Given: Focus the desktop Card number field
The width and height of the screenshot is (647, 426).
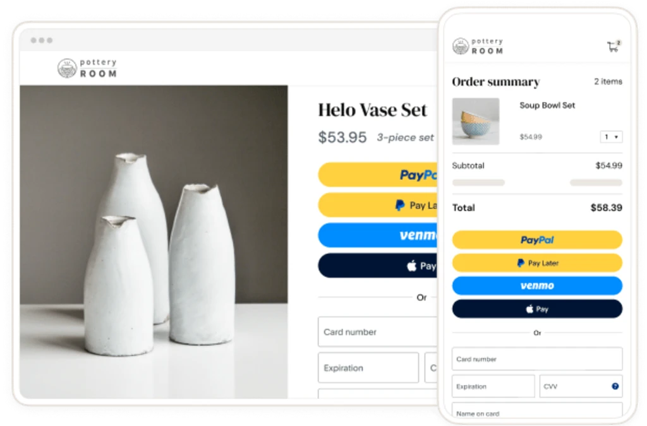Looking at the screenshot, I should [378, 332].
